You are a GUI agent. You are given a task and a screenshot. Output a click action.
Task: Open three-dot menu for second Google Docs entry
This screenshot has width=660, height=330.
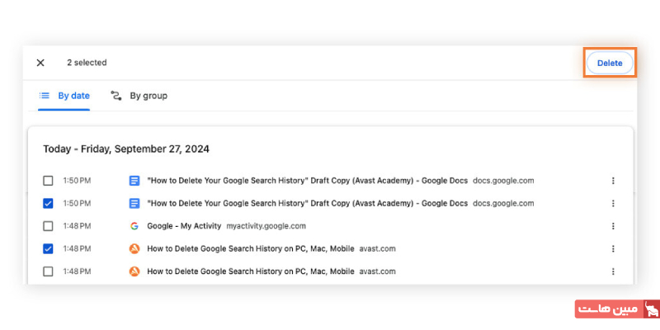pyautogui.click(x=613, y=203)
